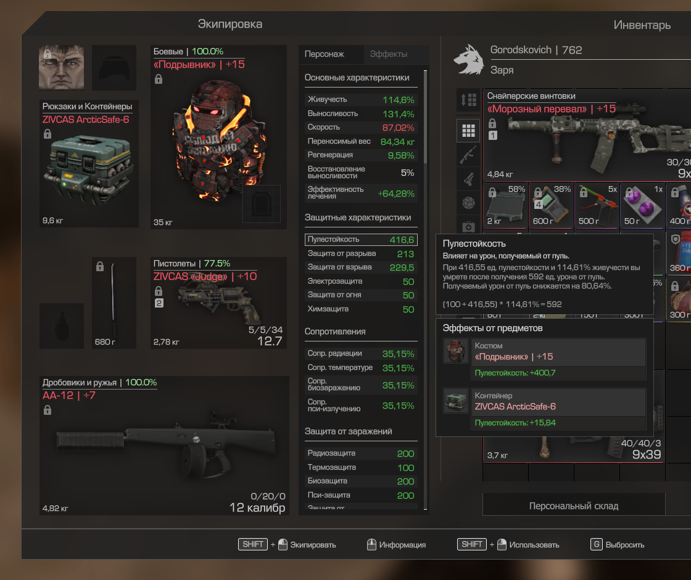Click the lock icon on «Judge» pistol
The width and height of the screenshot is (691, 580).
tap(159, 291)
